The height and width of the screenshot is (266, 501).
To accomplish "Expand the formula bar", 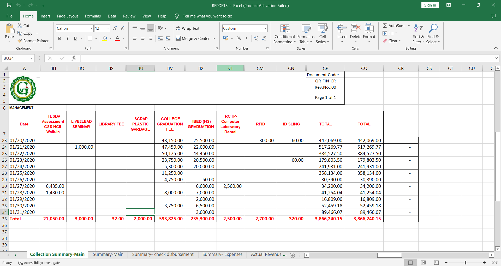I will click(497, 58).
